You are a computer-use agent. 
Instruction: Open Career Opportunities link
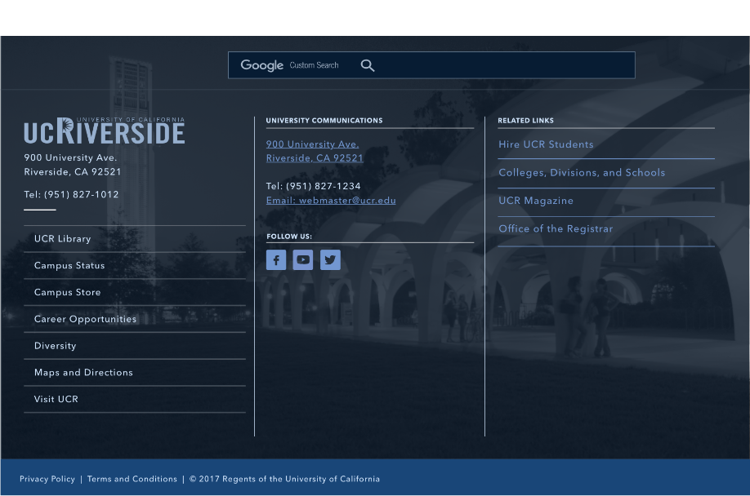[85, 319]
